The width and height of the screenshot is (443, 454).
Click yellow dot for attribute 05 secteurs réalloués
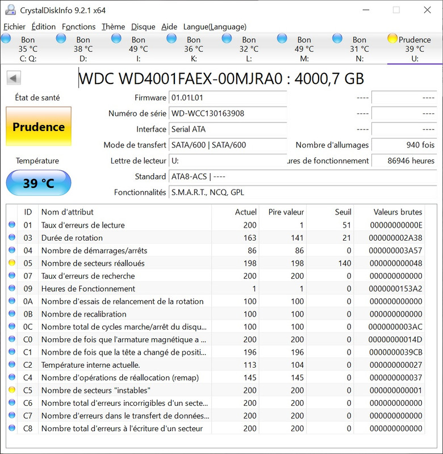tap(12, 263)
